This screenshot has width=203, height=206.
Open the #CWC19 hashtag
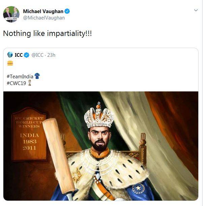tap(15, 83)
